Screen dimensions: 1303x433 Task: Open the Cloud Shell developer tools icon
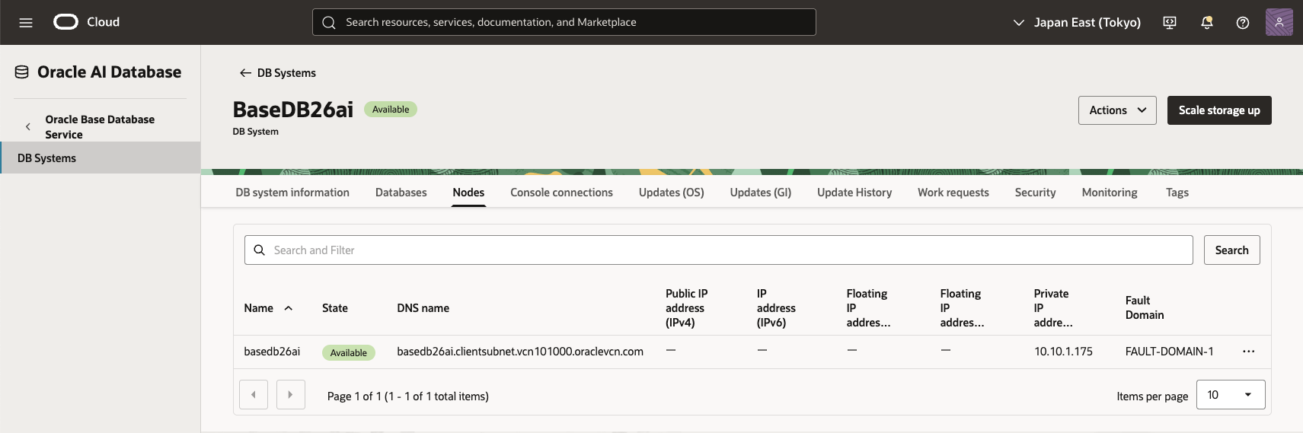(x=1170, y=22)
